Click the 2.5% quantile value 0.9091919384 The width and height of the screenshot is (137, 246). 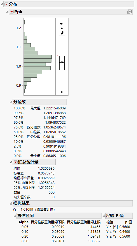tap(55, 146)
